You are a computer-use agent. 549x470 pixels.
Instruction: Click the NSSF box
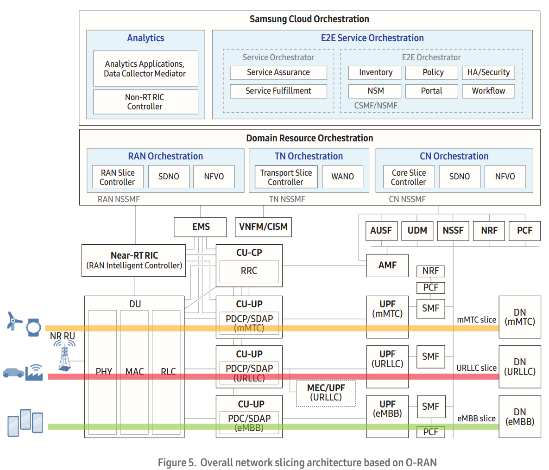click(453, 231)
